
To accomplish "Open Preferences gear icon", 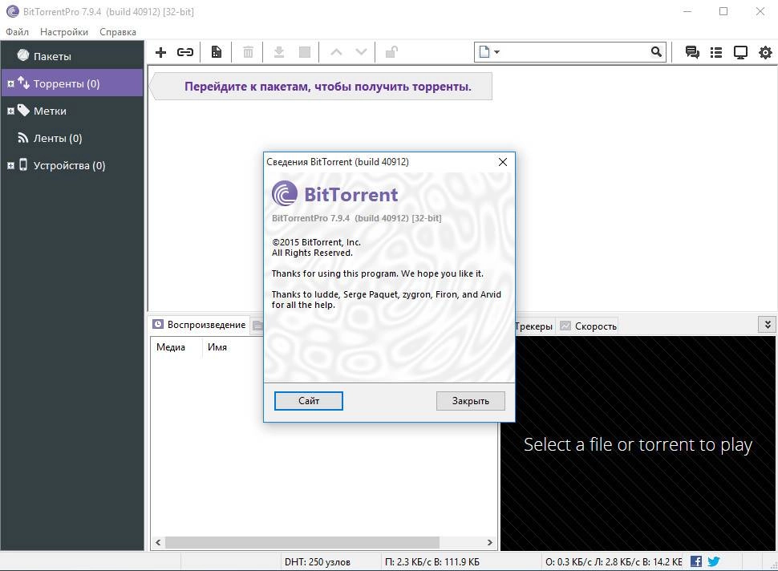I will coord(766,53).
